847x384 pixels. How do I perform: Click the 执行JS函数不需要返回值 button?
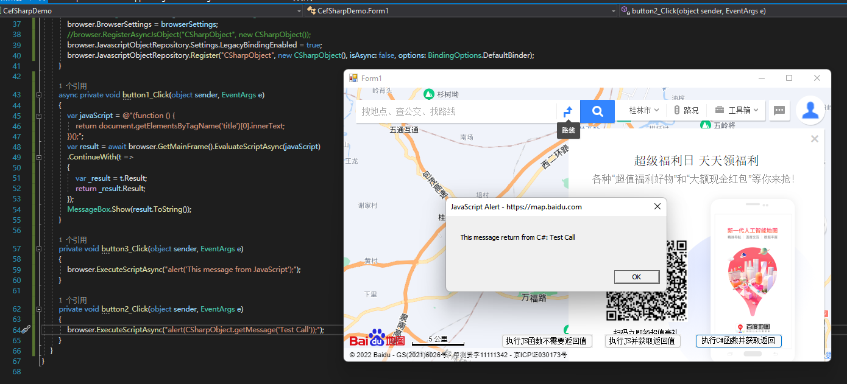click(547, 341)
